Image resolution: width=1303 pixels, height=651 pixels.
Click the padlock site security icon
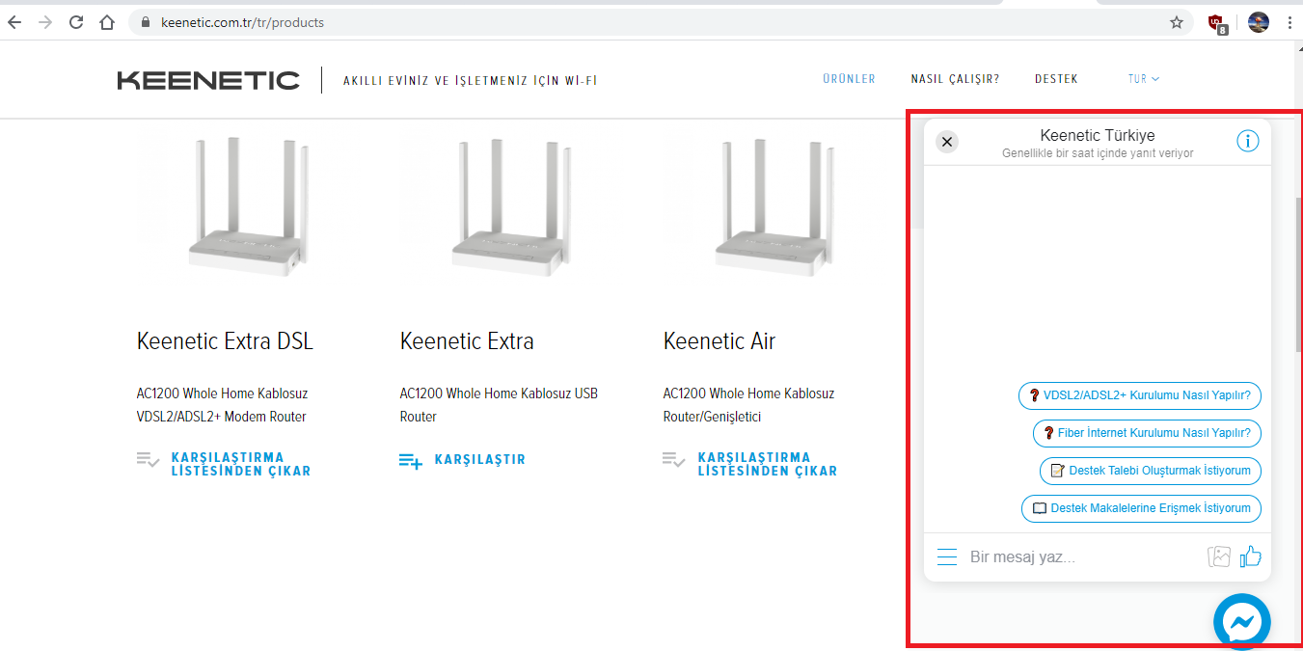point(147,22)
